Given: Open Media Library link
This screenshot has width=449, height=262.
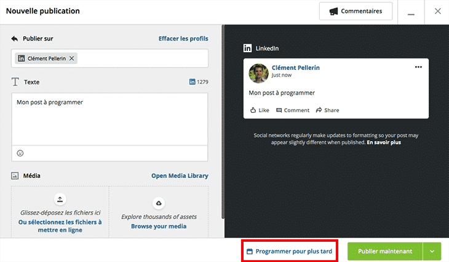Looking at the screenshot, I should (180, 175).
